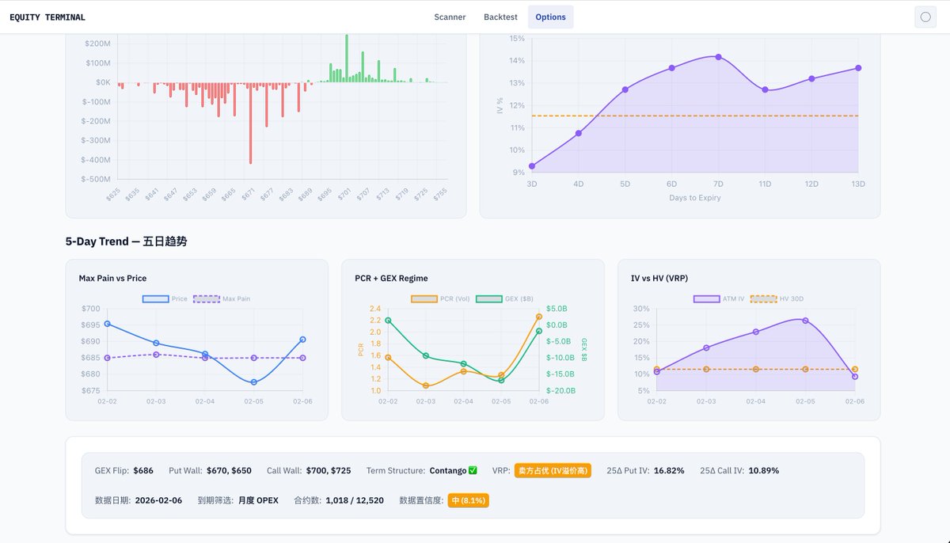Click the 月度 OPEX expiry filter value

point(258,500)
